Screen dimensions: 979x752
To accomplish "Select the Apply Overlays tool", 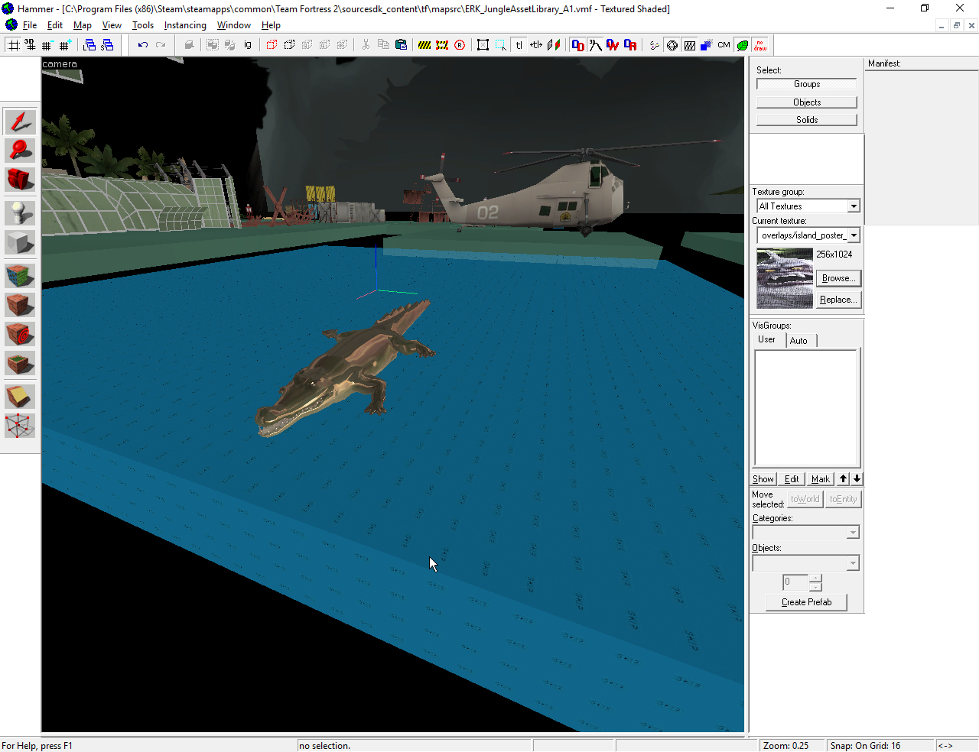I will tap(20, 363).
